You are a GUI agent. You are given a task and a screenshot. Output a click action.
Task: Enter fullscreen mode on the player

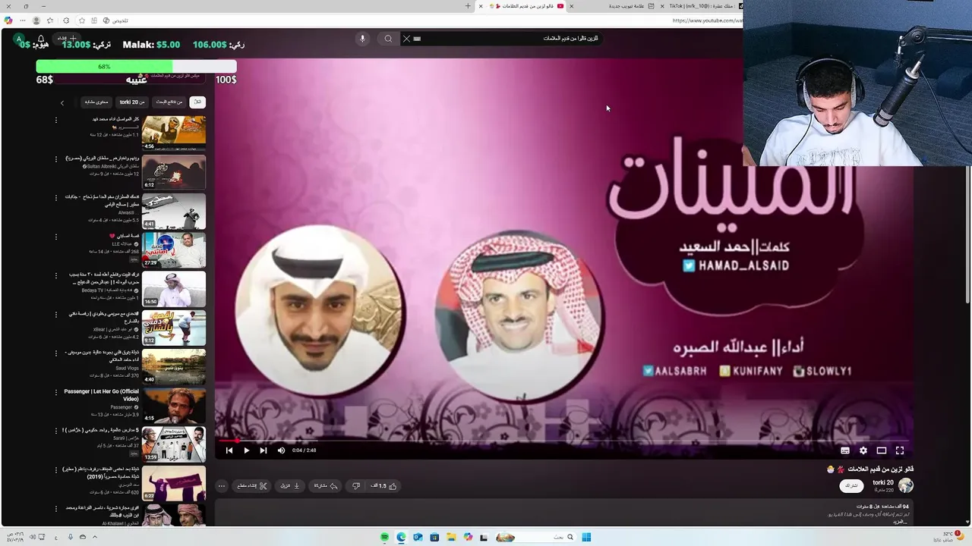[900, 450]
